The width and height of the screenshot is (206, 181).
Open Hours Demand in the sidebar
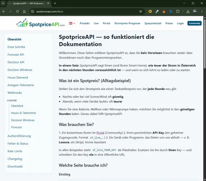18,77
